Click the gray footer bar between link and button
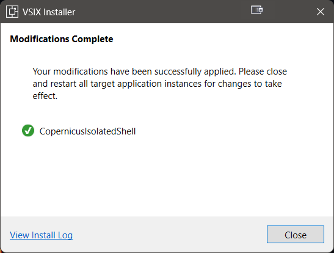Image resolution: width=334 pixels, height=253 pixels. click(x=169, y=235)
